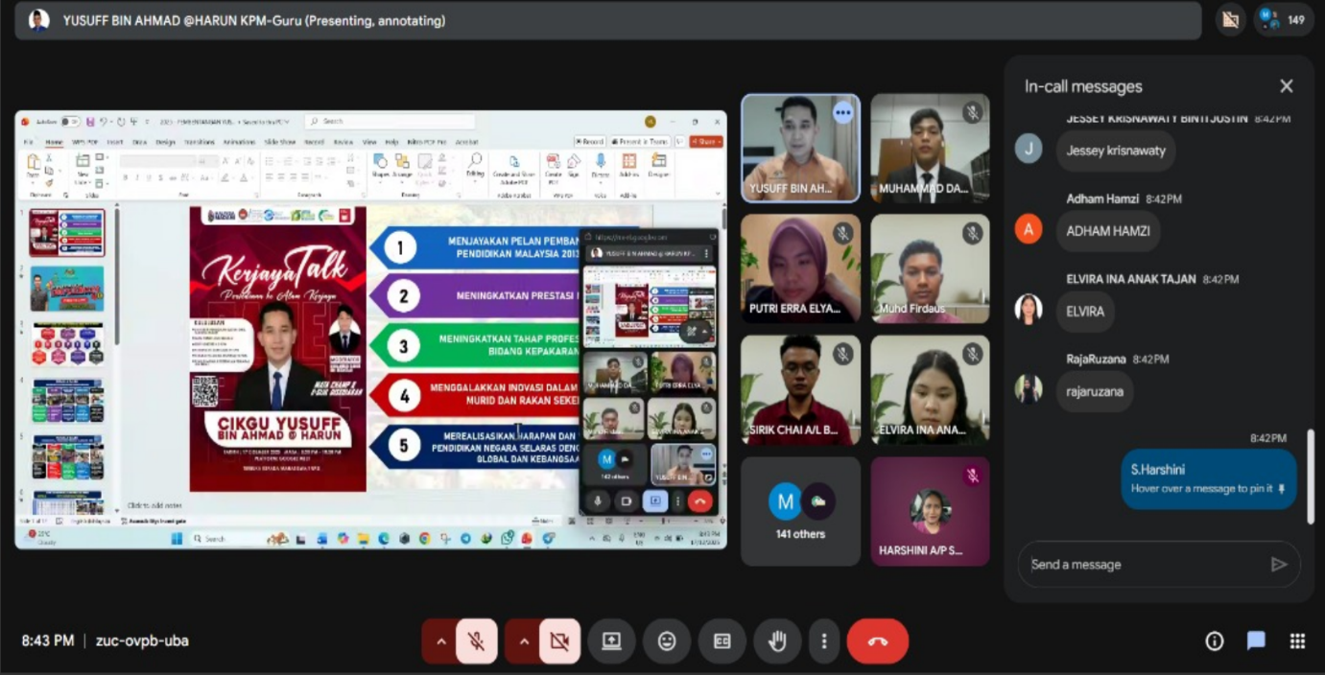Open the activities grid icon
Viewport: 1325px width, 675px height.
(x=1297, y=641)
